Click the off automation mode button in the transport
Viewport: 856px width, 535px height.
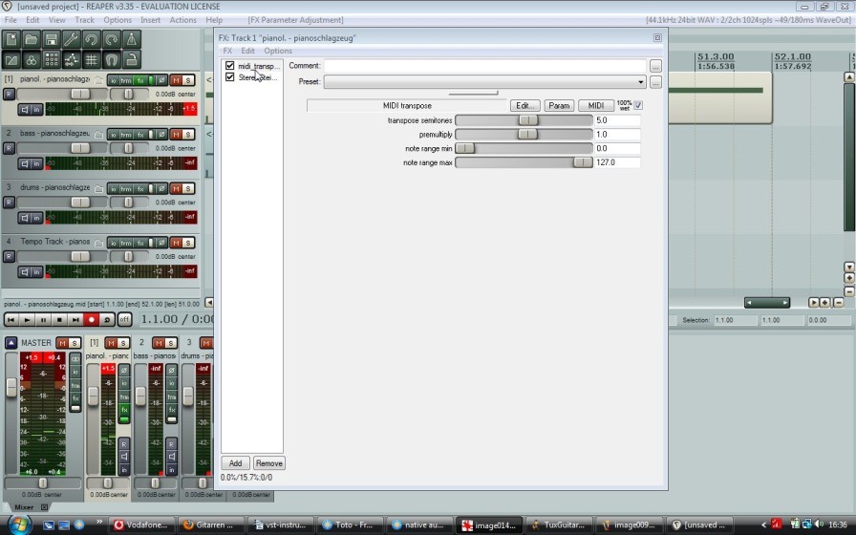[124, 320]
